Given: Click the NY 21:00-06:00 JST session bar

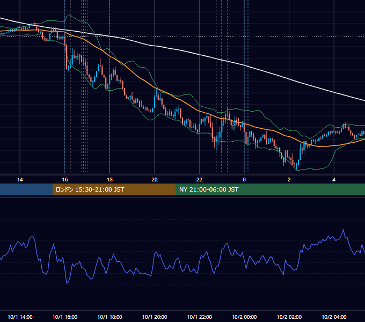Looking at the screenshot, I should click(270, 189).
